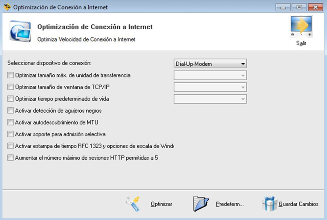Minimize the Optimización de Conexión window
Viewport: 327px width, 220px height.
click(x=283, y=7)
